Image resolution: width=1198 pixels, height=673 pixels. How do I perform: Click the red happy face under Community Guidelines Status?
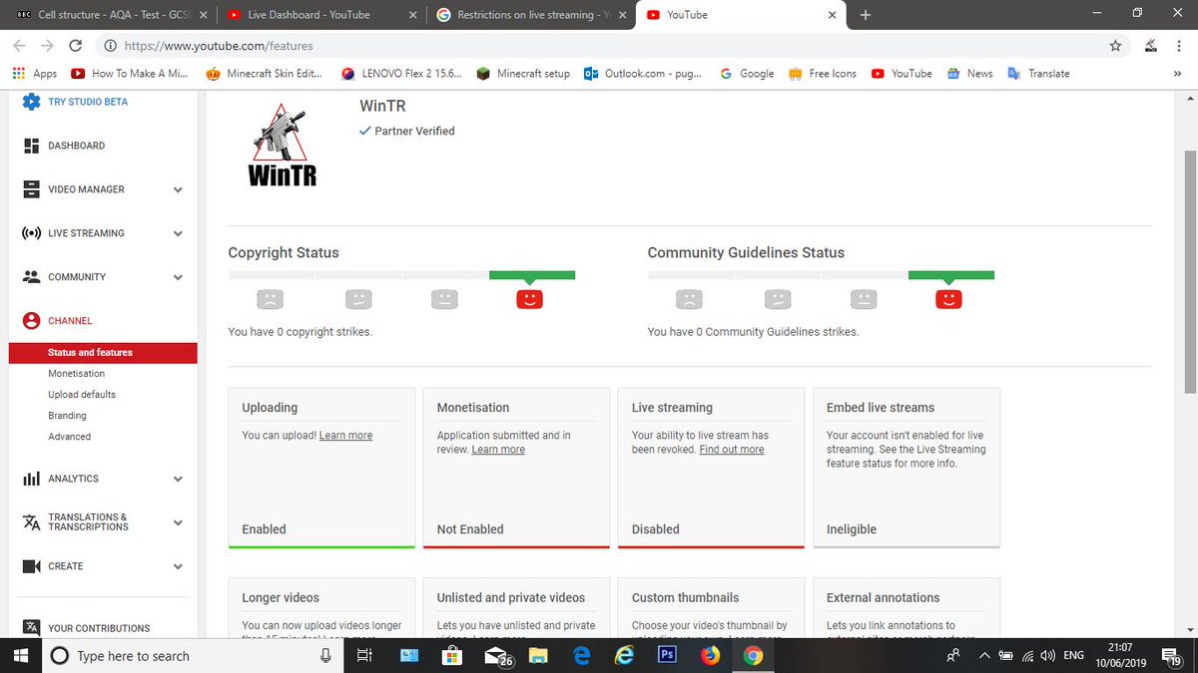[x=948, y=298]
